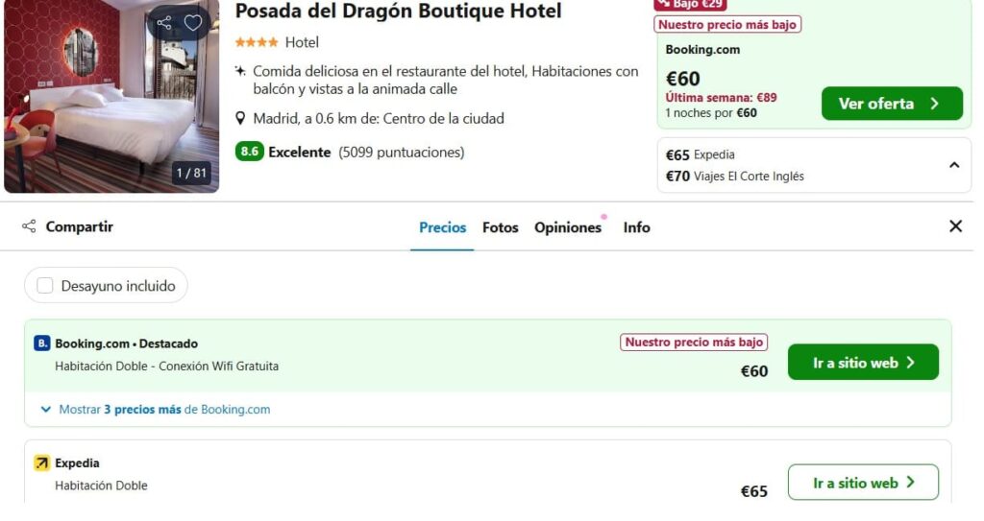984x521 pixels.
Task: Open the Opiniones tab
Action: point(568,227)
